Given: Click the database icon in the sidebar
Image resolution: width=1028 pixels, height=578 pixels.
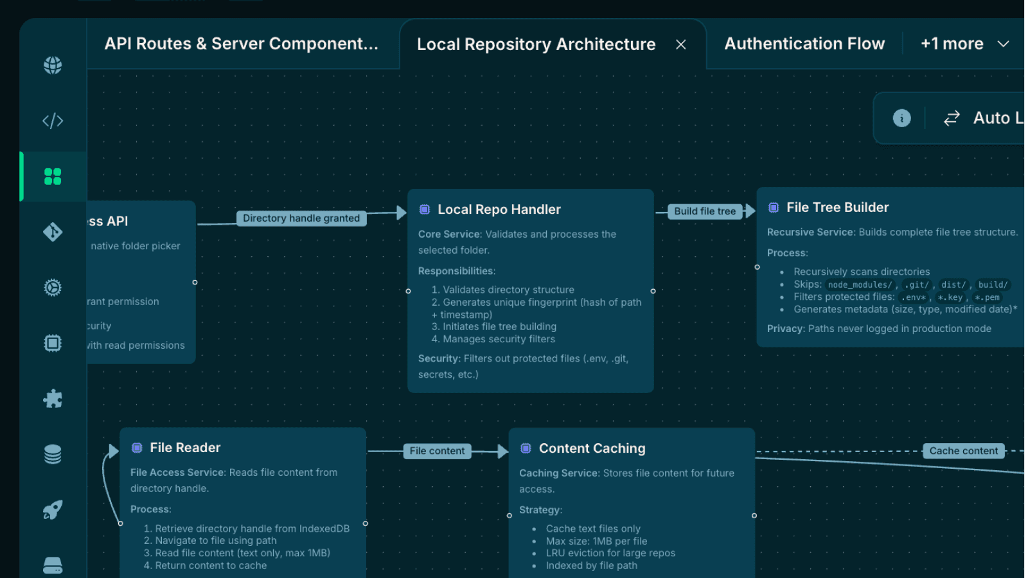Looking at the screenshot, I should pos(53,453).
